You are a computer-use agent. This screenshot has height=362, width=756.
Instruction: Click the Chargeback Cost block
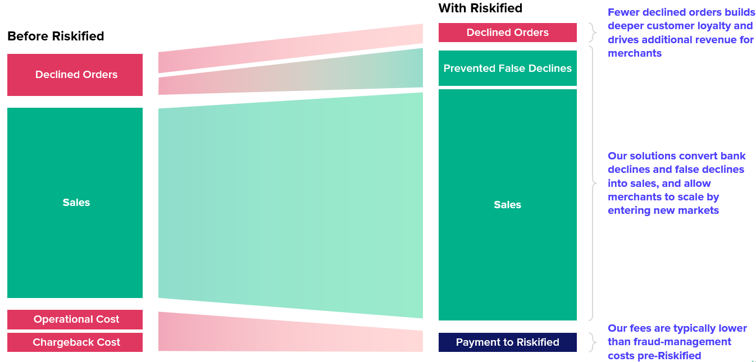[75, 342]
